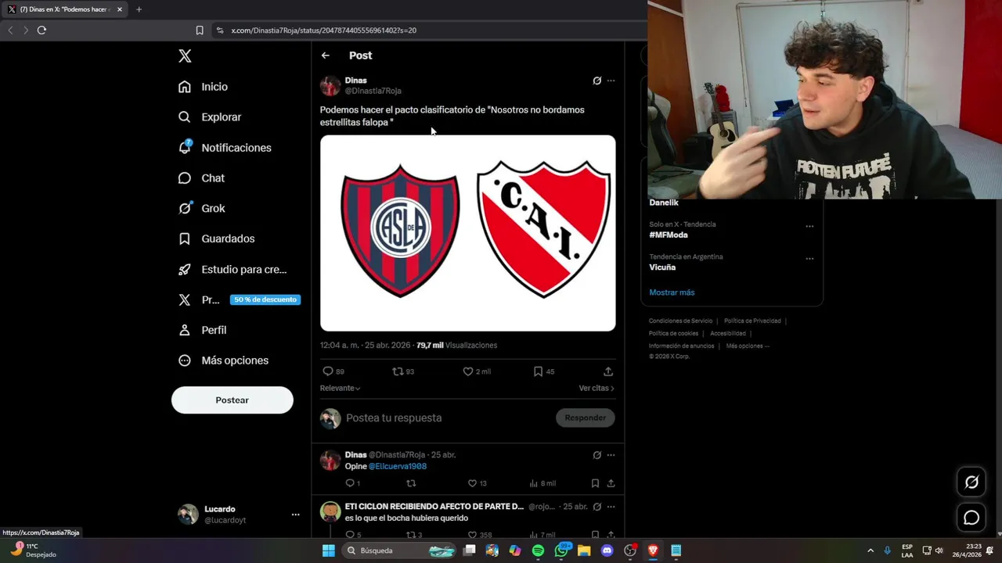1002x563 pixels.
Task: Open floating Grok button at bottom right
Action: pyautogui.click(x=971, y=482)
